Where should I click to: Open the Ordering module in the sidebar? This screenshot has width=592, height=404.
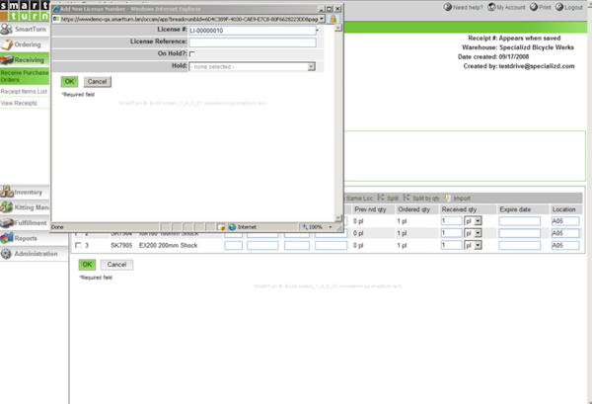point(25,44)
